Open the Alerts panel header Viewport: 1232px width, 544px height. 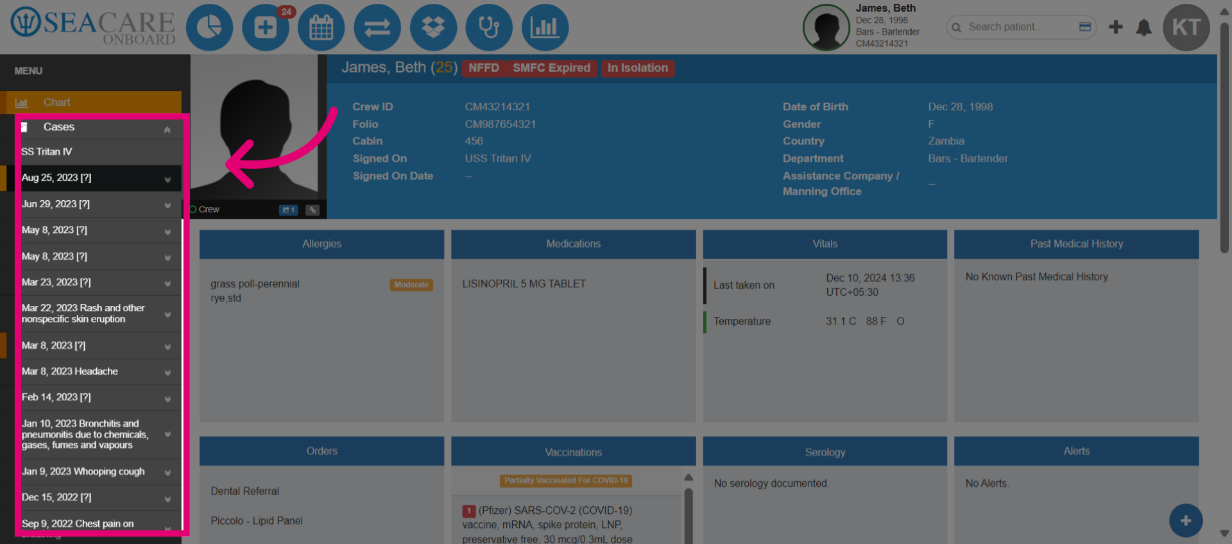tap(1077, 452)
